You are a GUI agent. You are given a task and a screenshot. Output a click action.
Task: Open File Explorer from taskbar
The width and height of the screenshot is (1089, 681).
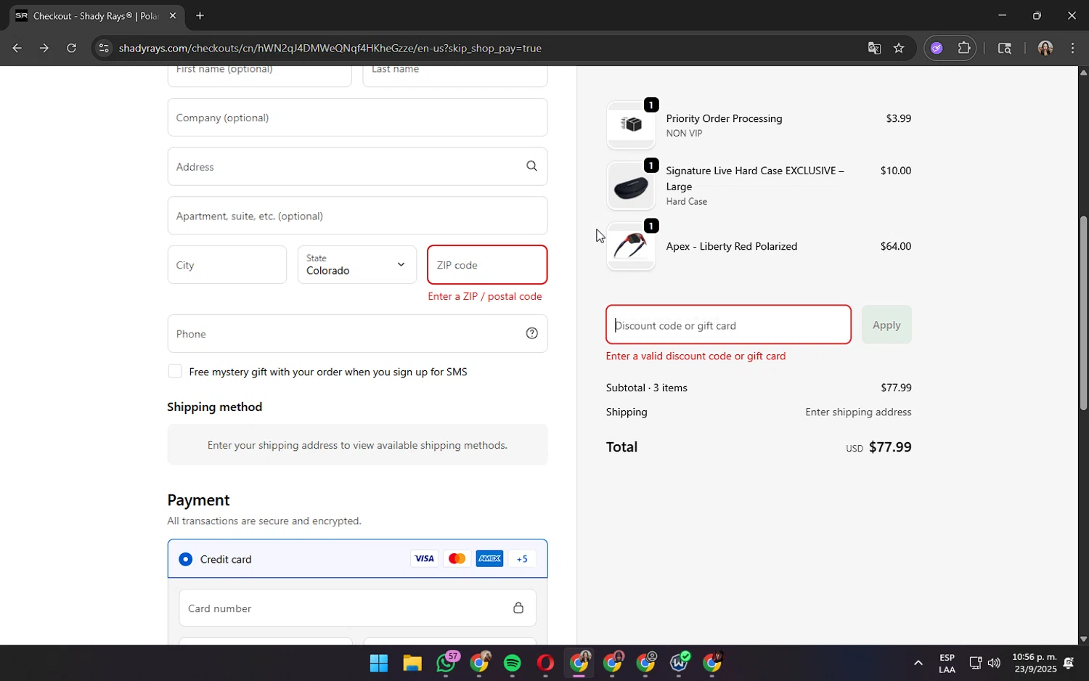coord(412,663)
